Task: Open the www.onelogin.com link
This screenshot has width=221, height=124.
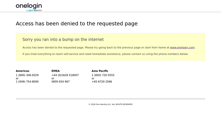Action: click(182, 47)
